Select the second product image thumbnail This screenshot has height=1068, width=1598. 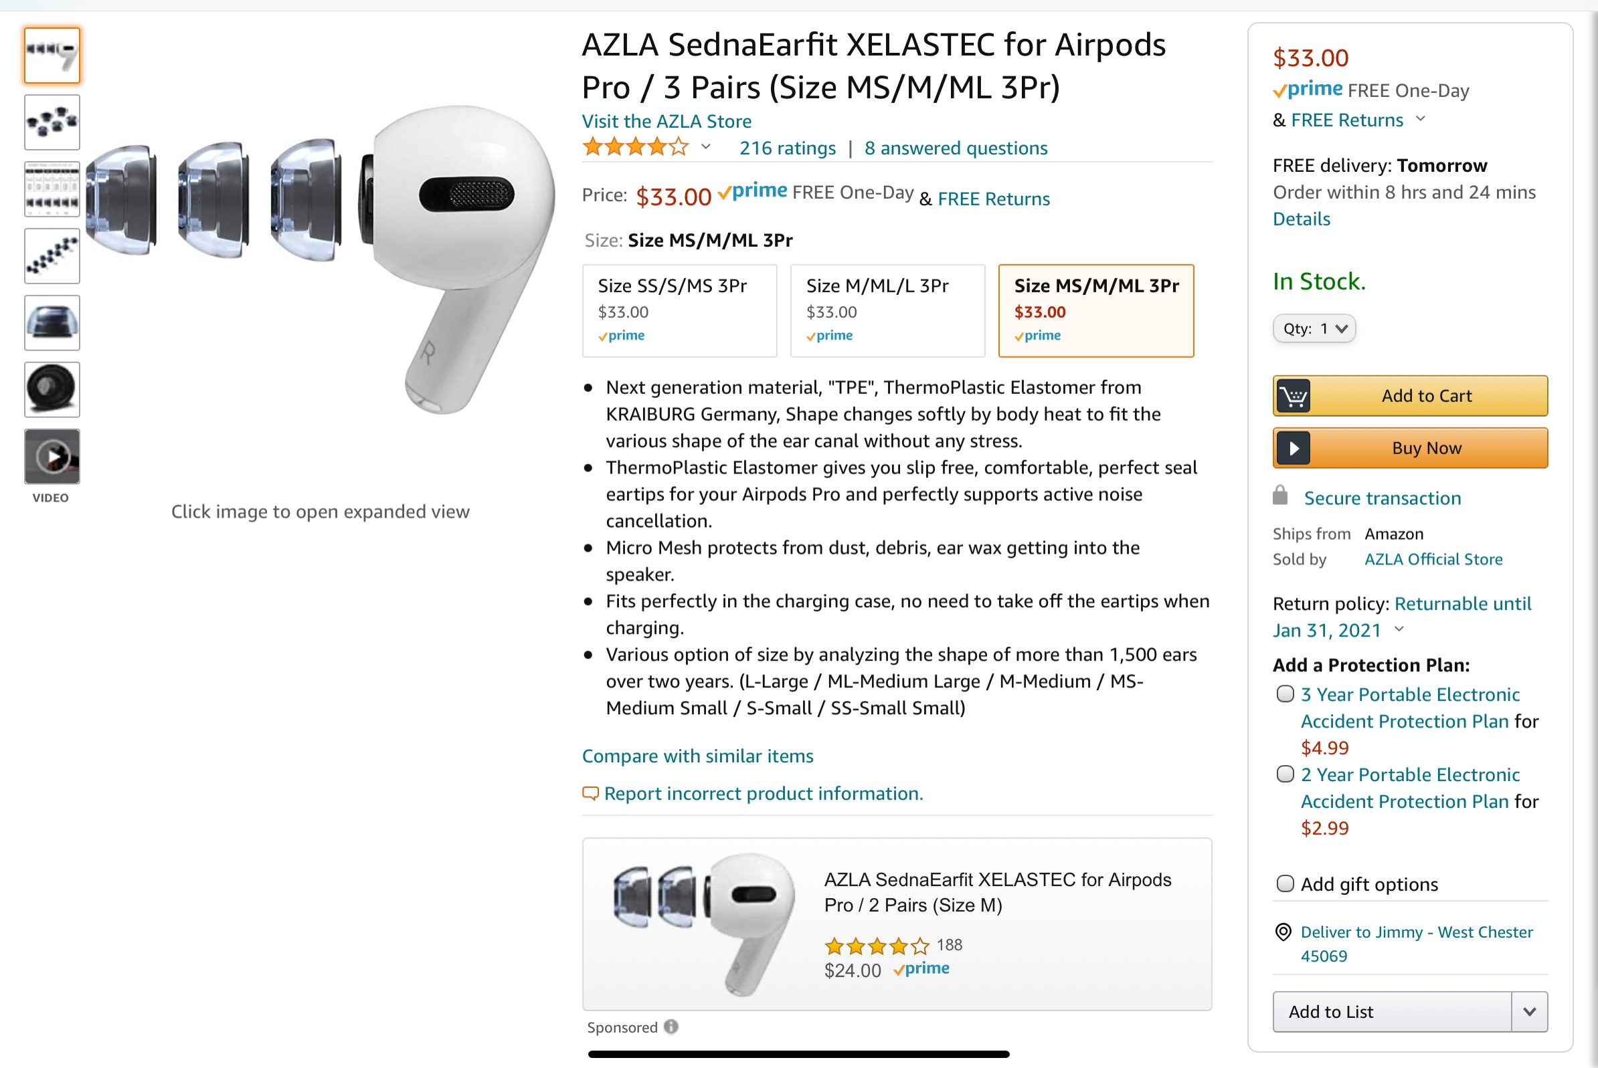52,122
